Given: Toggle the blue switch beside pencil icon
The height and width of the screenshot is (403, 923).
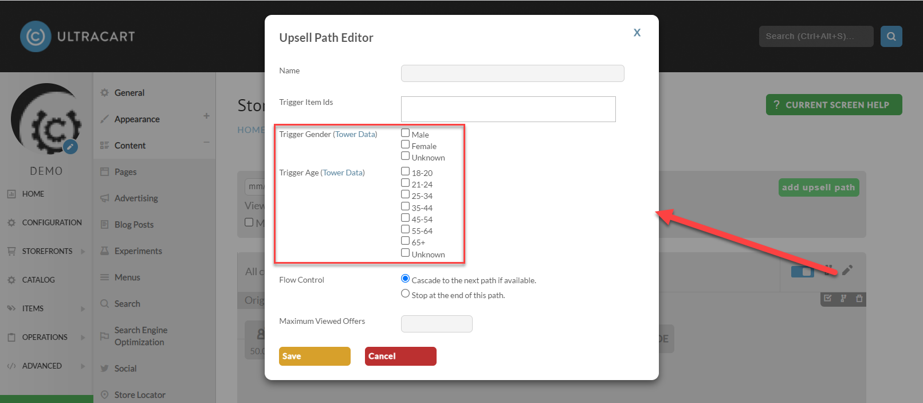Looking at the screenshot, I should point(802,271).
